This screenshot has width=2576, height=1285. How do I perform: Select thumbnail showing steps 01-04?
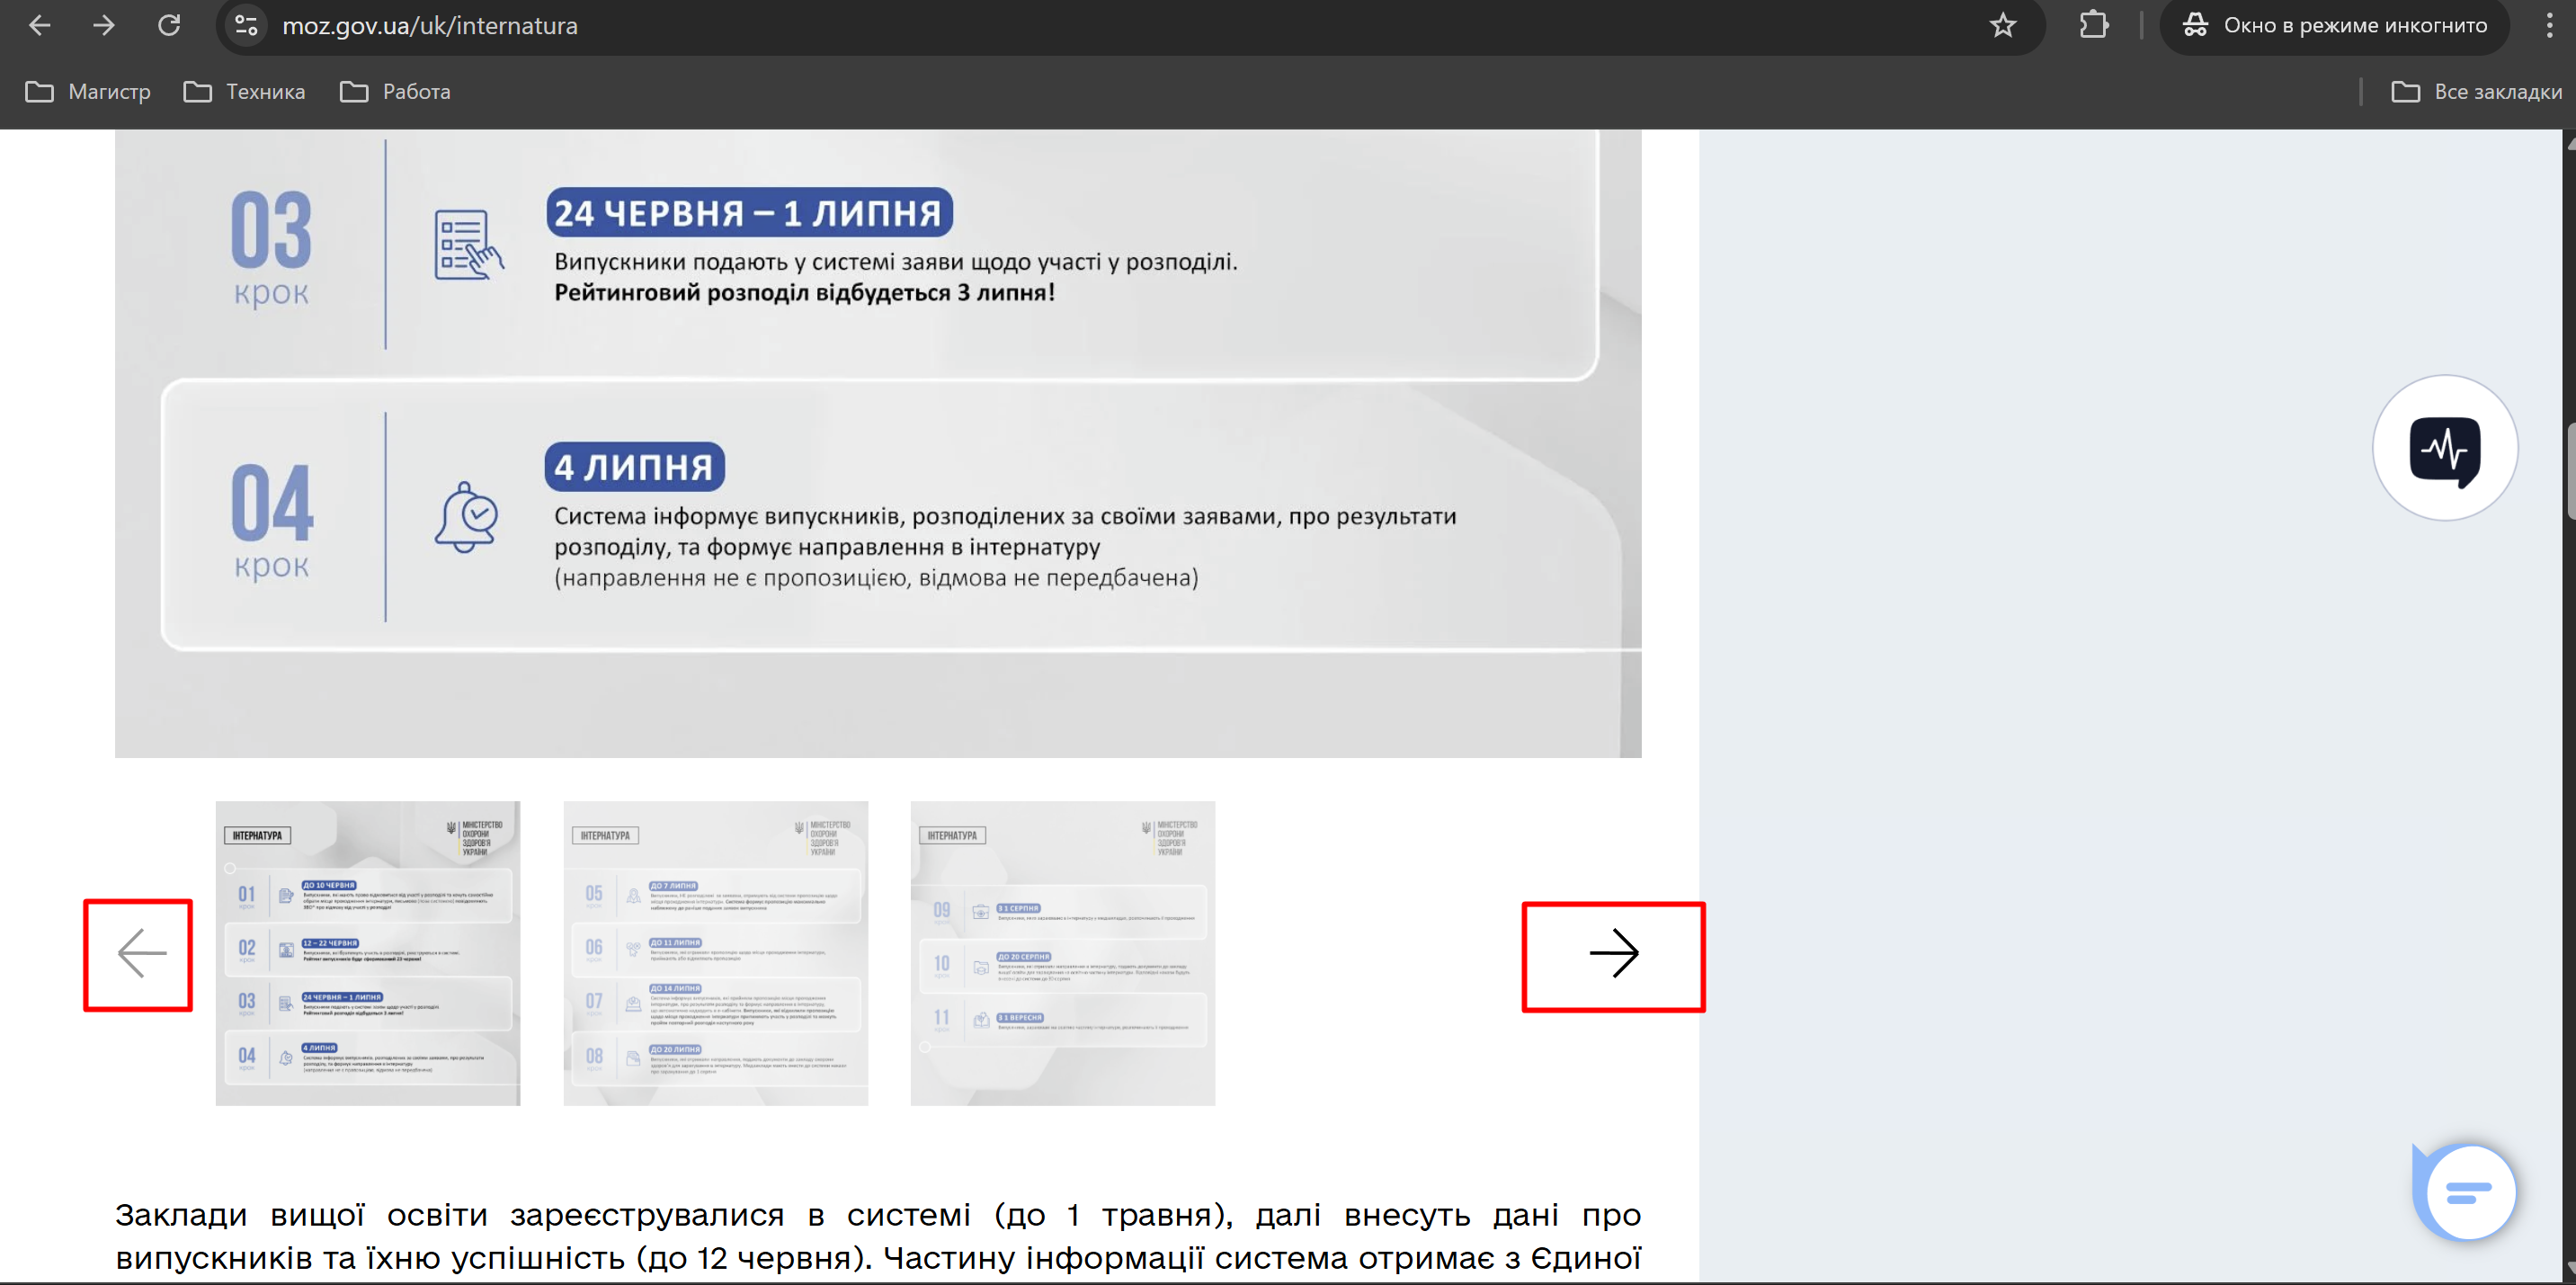click(368, 953)
